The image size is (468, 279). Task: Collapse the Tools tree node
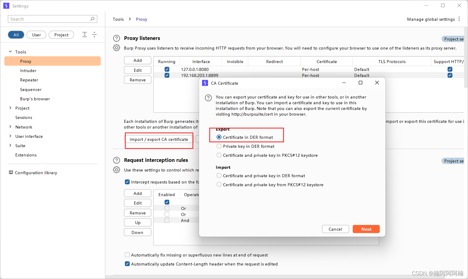coord(11,52)
